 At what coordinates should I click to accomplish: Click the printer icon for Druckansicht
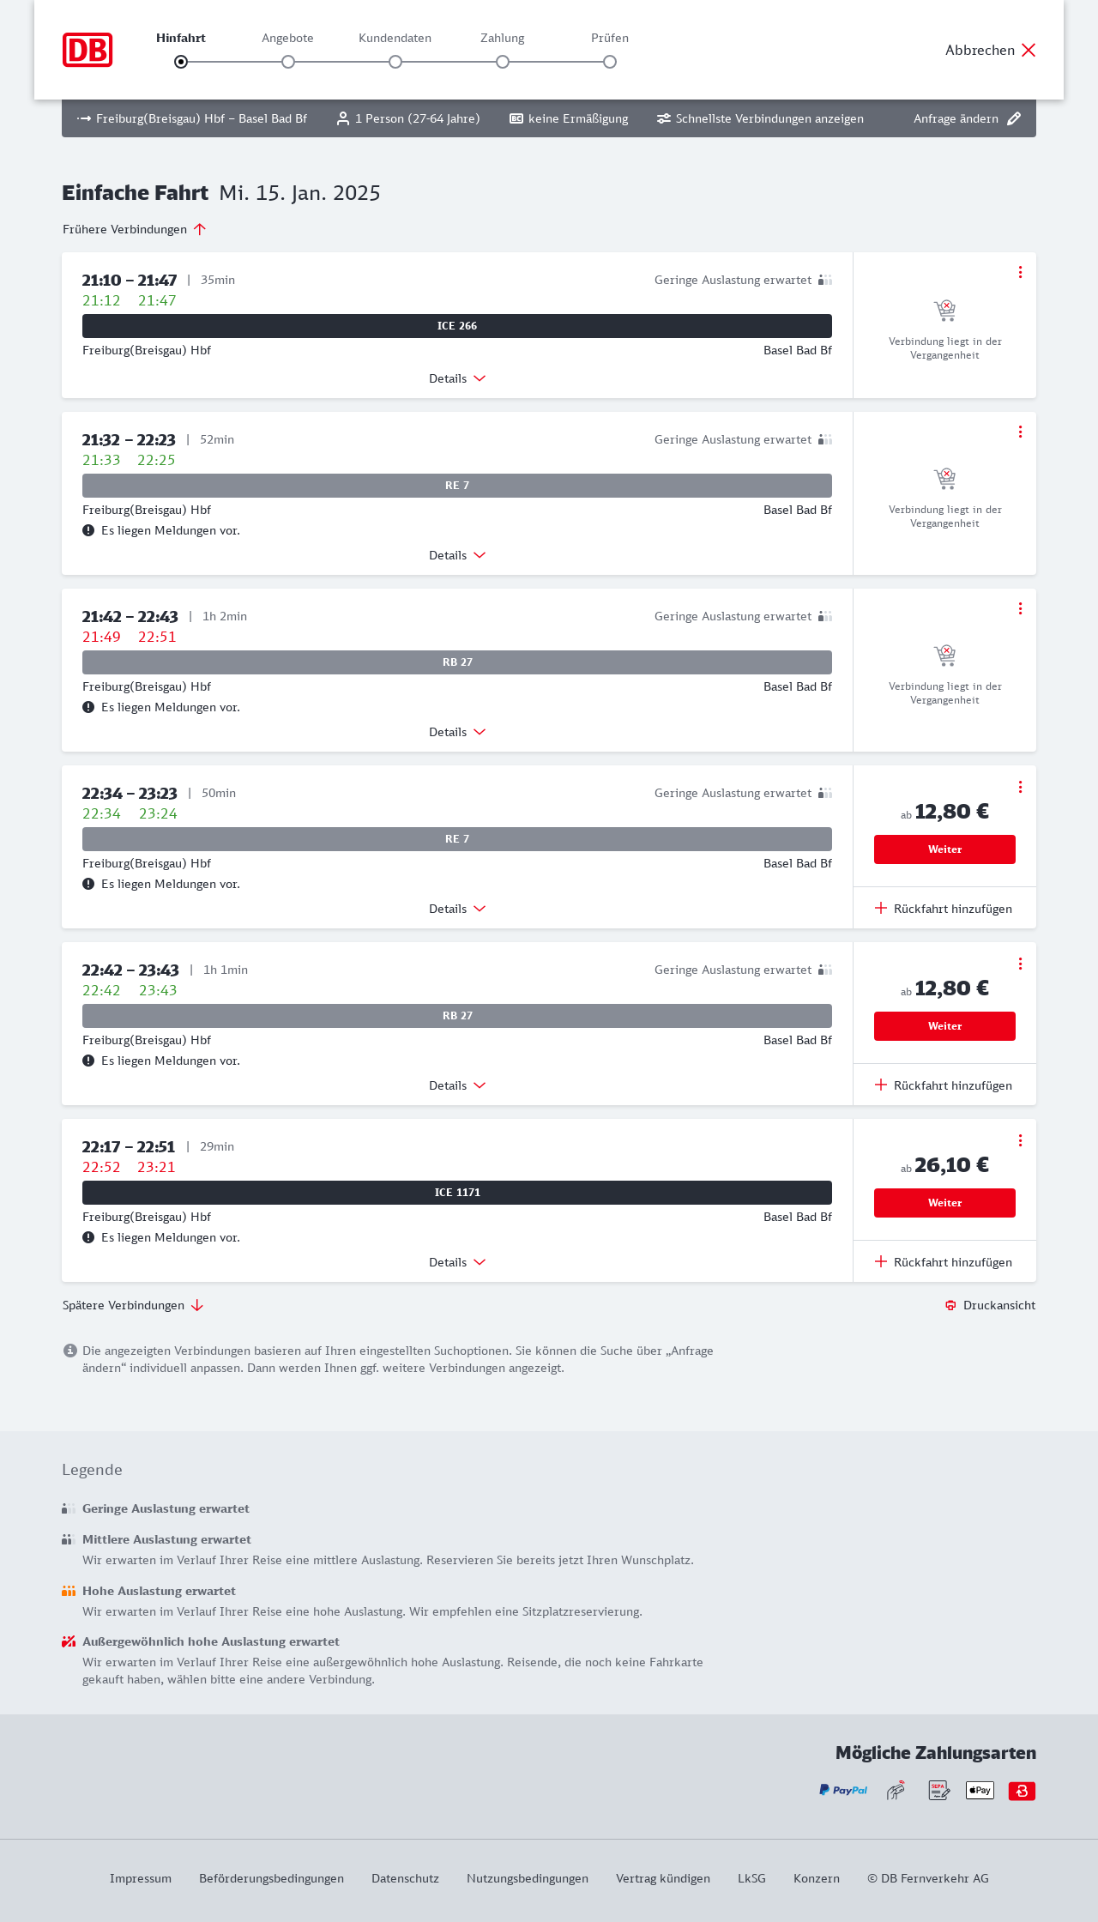click(950, 1305)
